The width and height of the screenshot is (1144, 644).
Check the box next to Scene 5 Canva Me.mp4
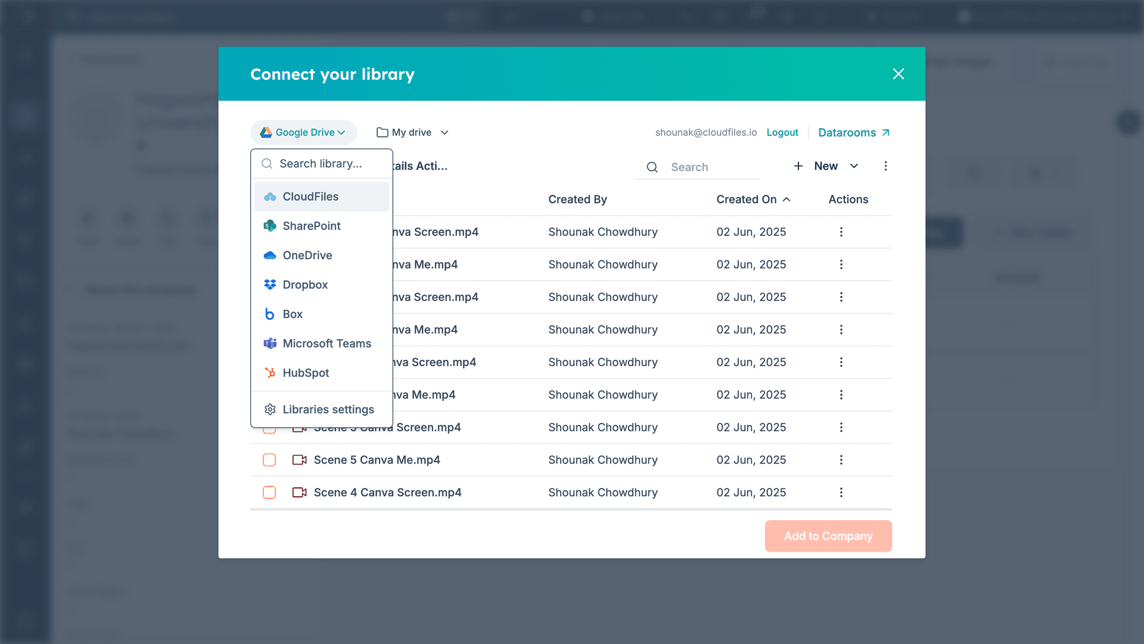click(270, 459)
